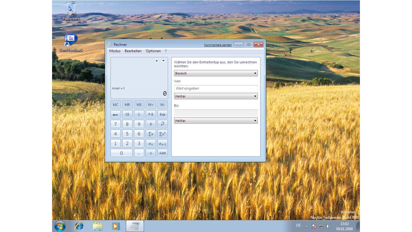Screen dimensions: 412x232
Task: Click digit 3 on the keypad
Action: pyautogui.click(x=139, y=143)
